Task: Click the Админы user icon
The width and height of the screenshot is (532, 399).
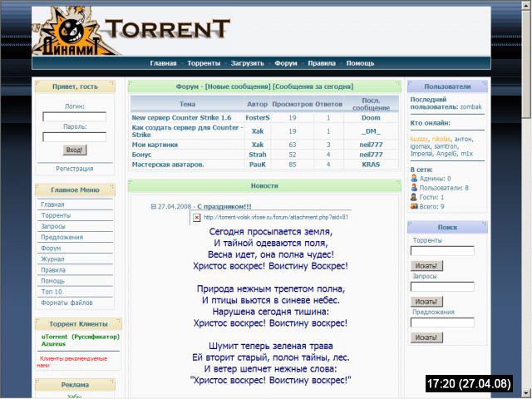Action: pyautogui.click(x=414, y=178)
